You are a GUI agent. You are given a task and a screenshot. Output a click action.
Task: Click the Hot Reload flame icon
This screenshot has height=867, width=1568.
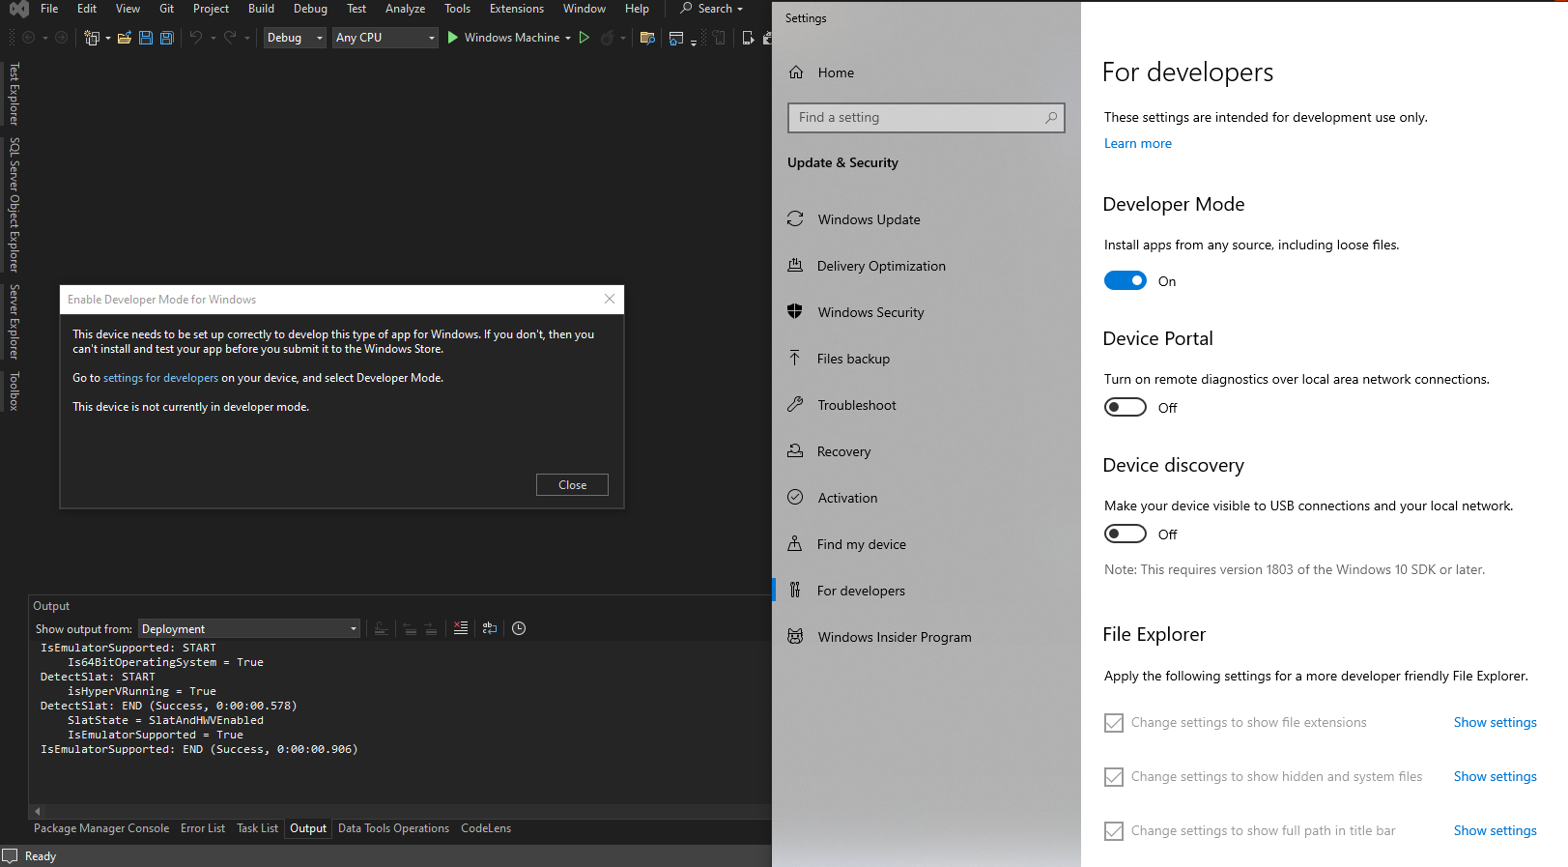pyautogui.click(x=608, y=38)
